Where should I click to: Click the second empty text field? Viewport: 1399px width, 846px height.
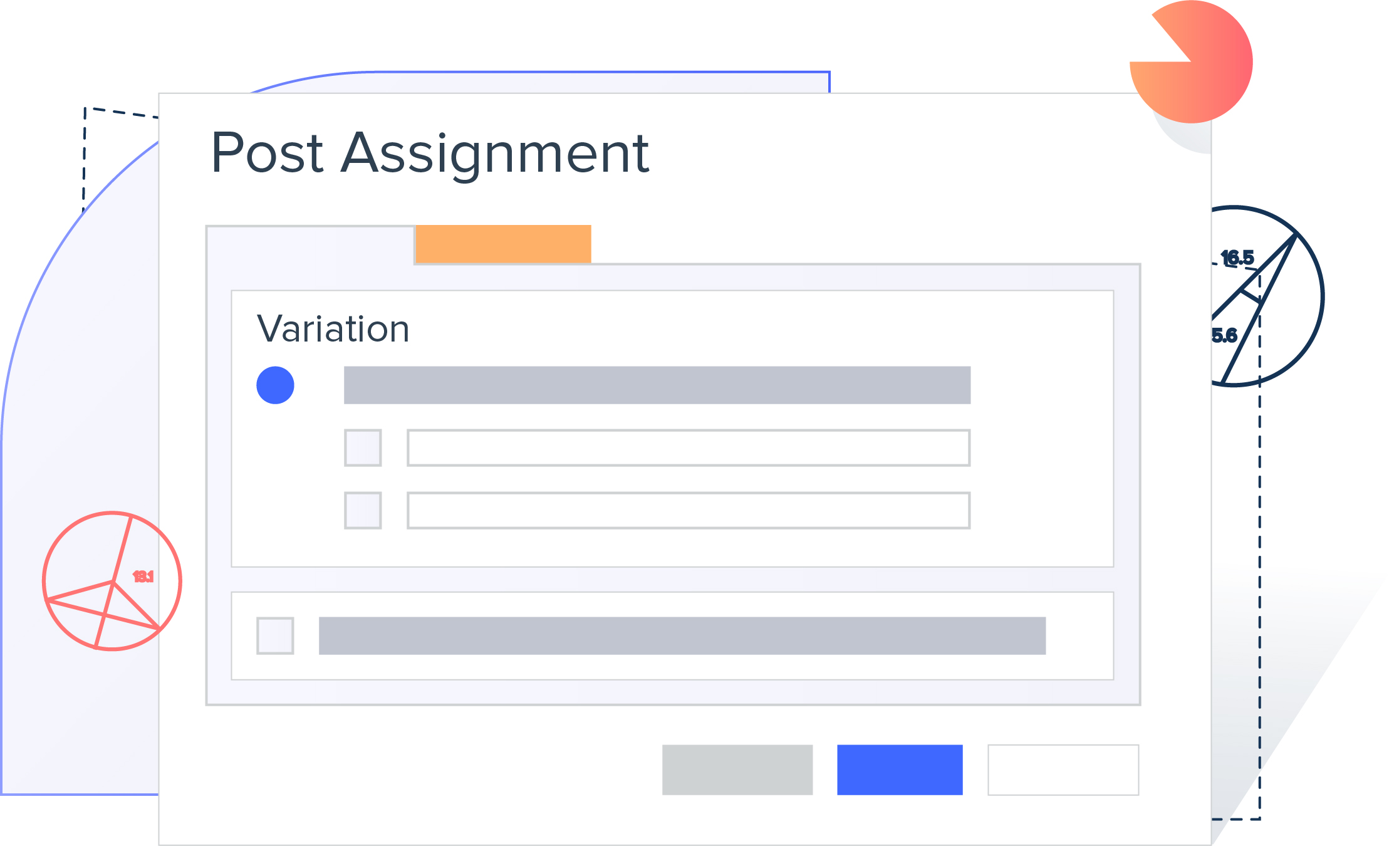click(689, 510)
